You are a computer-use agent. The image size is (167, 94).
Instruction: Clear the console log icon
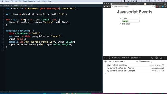pos(105,62)
